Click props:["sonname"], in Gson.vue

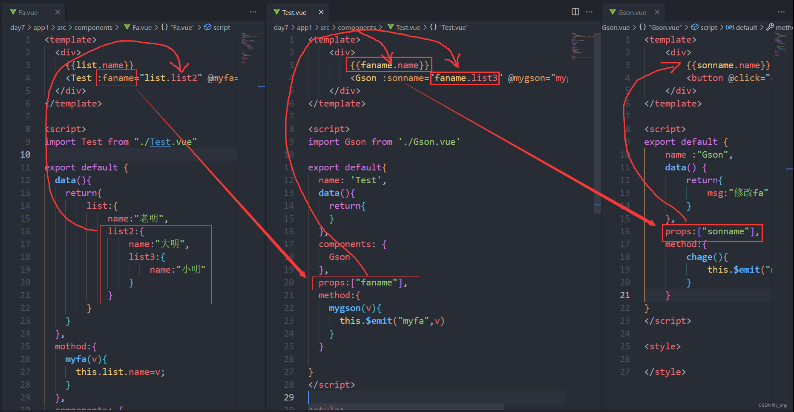(712, 231)
